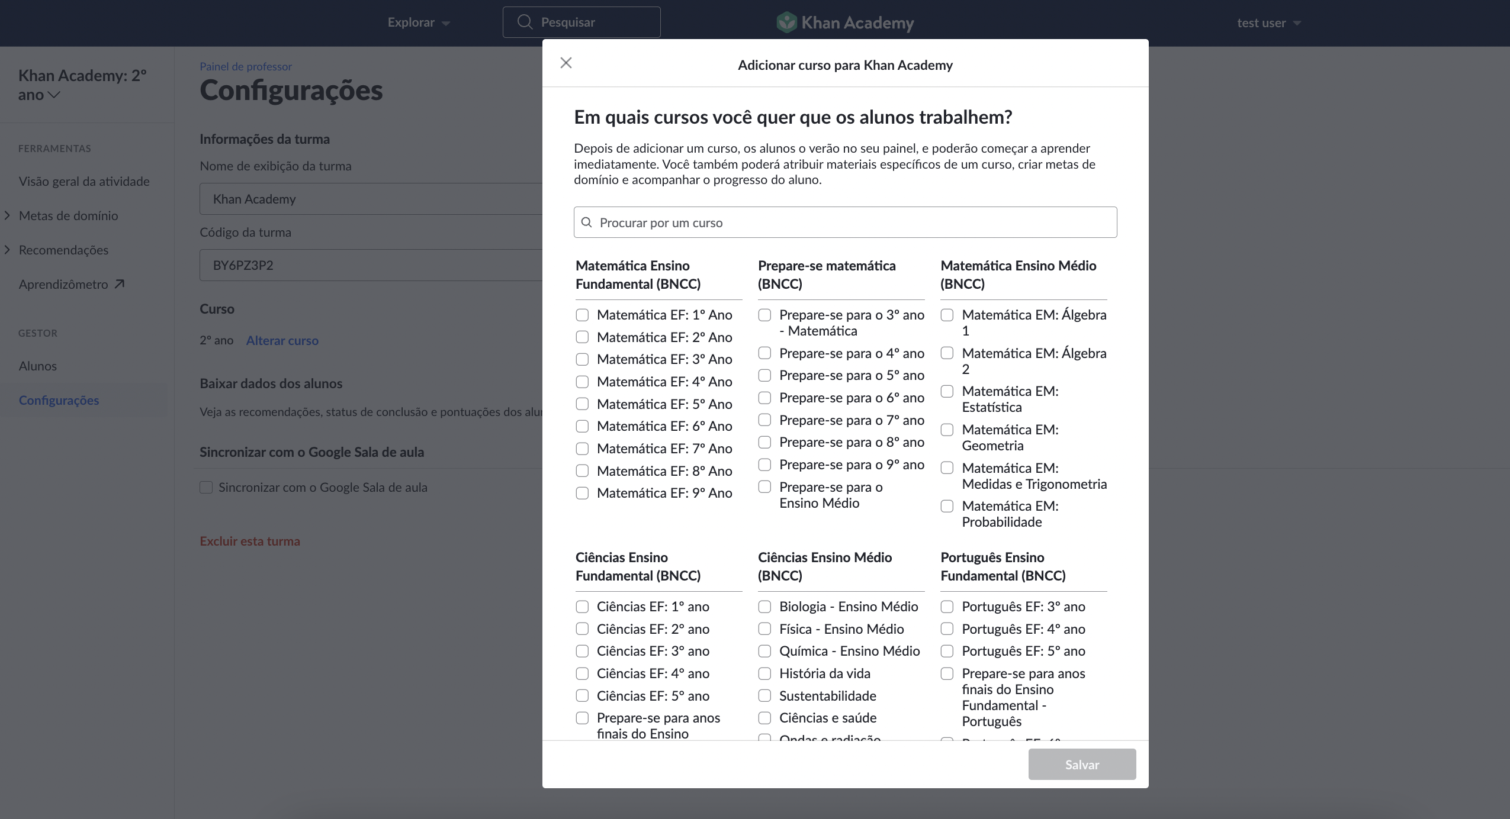Focus the Procurar por um curso field
This screenshot has width=1510, height=819.
845,223
